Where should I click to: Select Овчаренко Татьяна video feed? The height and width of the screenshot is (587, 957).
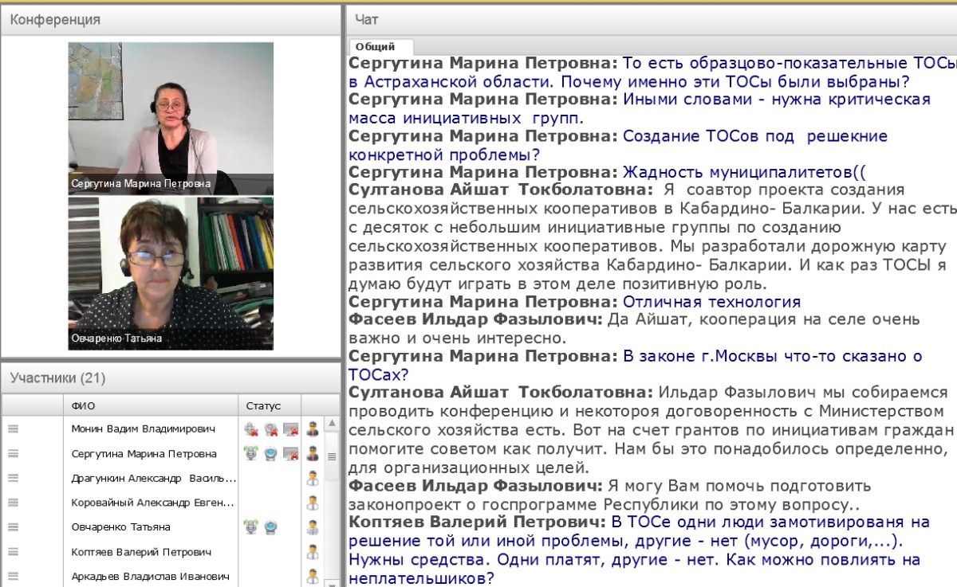coord(171,274)
